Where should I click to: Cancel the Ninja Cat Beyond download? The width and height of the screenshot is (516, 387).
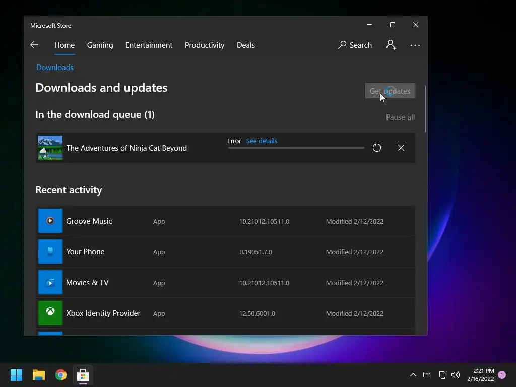pos(401,148)
